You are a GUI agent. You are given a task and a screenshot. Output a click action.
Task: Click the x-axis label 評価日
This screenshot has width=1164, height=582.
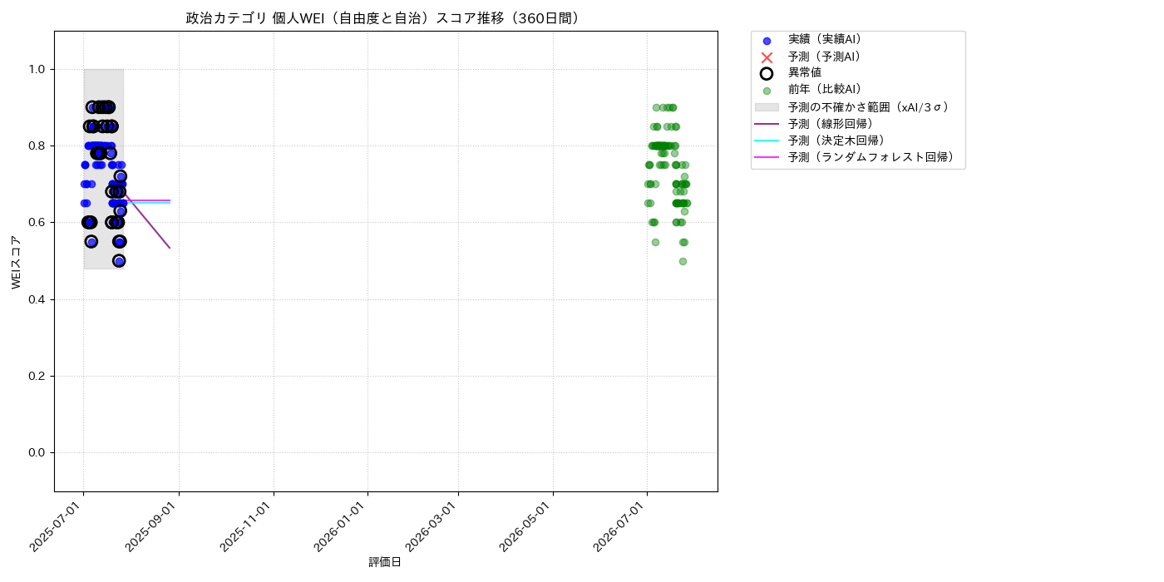click(x=385, y=563)
